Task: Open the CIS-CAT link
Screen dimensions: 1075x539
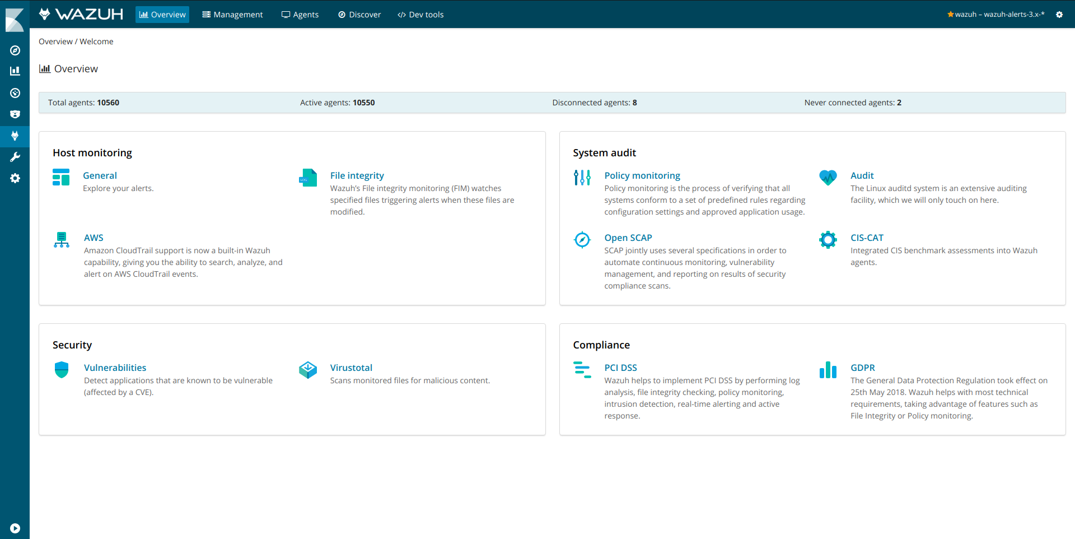Action: coord(867,238)
